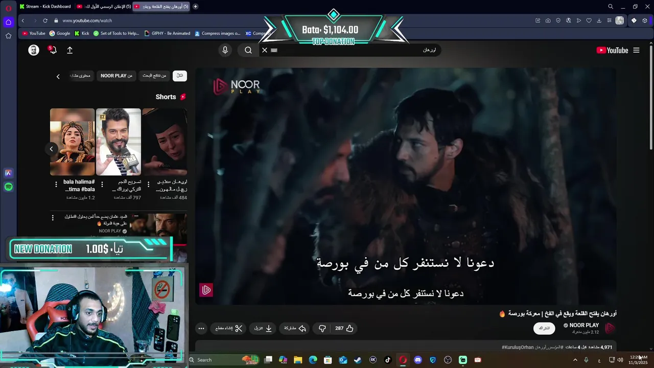Open Opera downloads icon in toolbar
This screenshot has width=654, height=368.
(599, 20)
